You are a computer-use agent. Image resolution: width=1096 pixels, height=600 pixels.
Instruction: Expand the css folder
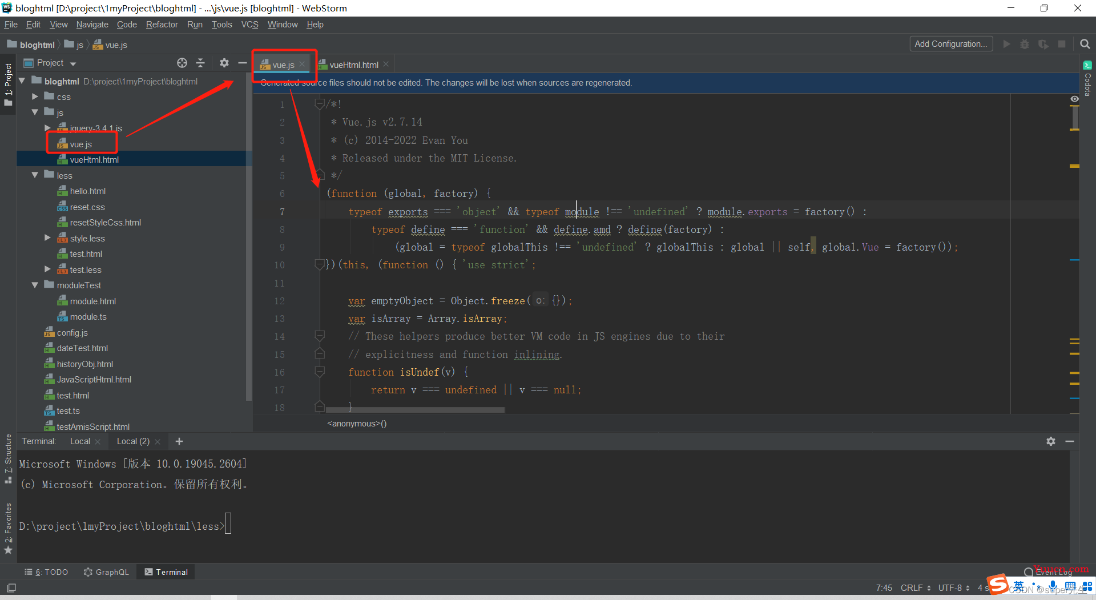click(35, 96)
